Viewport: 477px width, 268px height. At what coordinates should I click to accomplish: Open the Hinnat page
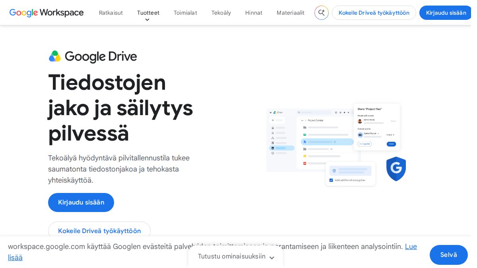254,13
